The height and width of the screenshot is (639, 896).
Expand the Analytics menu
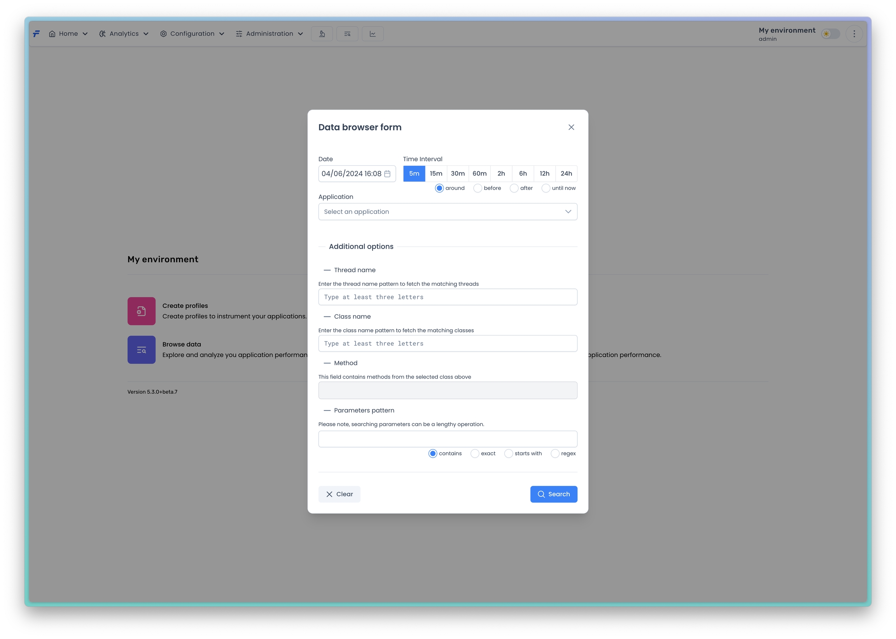point(123,34)
